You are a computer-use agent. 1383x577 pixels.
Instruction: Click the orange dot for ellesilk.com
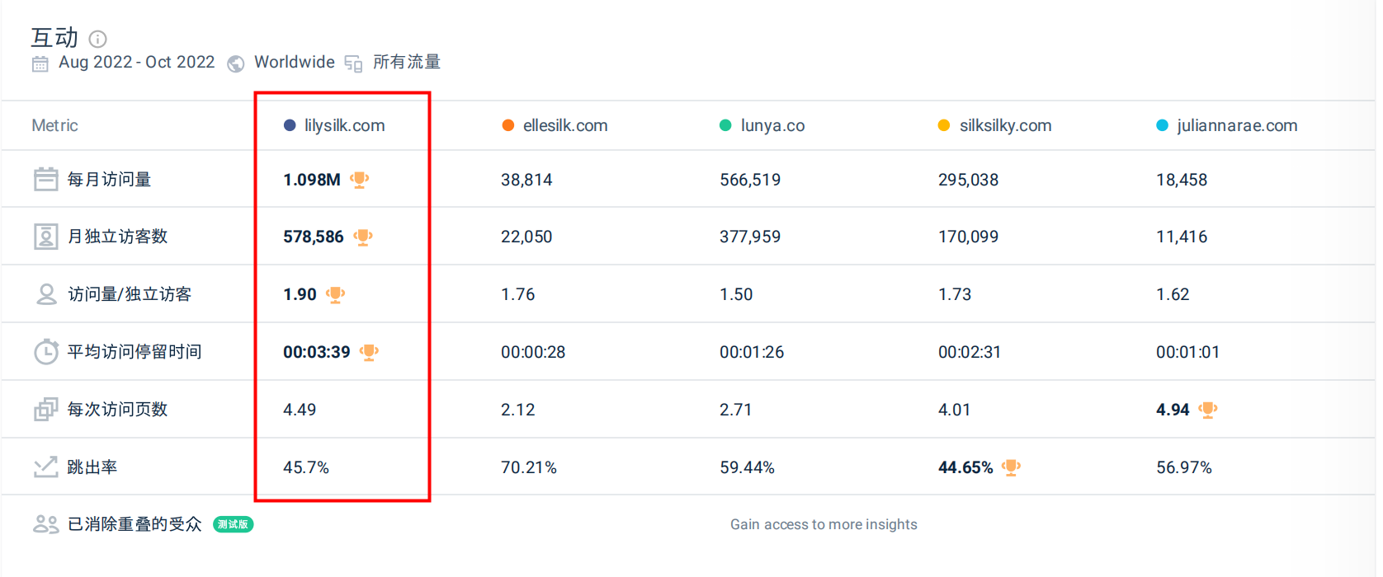[x=508, y=125]
